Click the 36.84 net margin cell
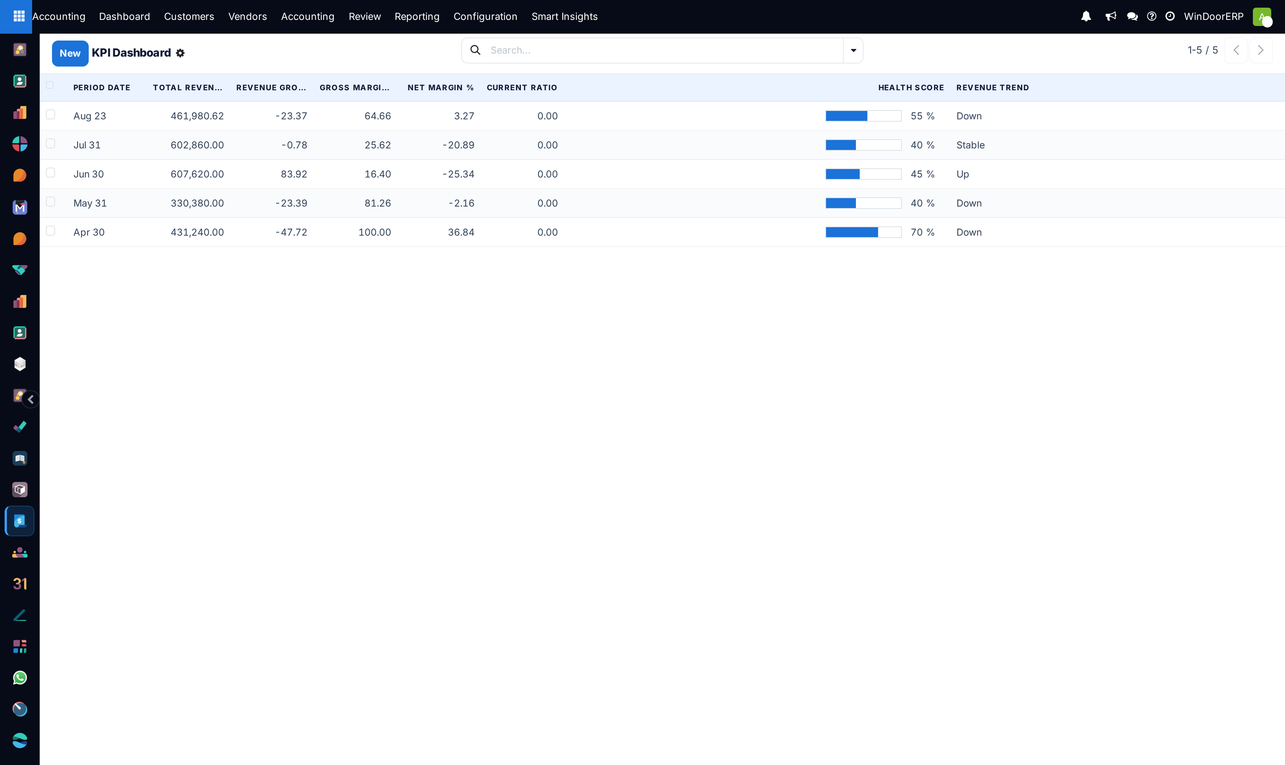The image size is (1285, 765). (x=461, y=232)
